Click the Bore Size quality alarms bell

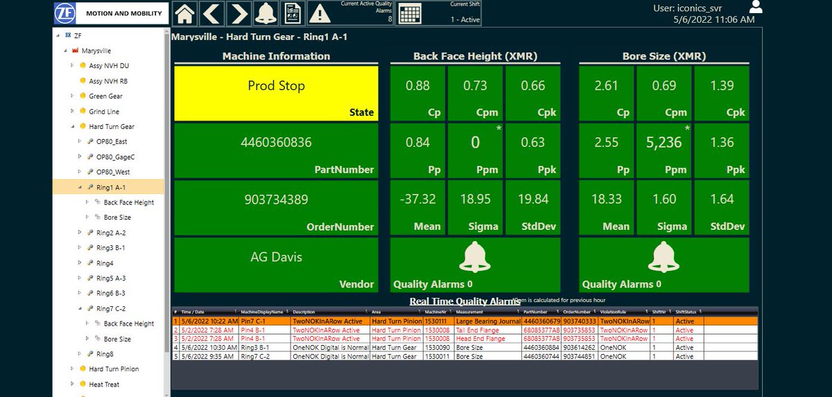pos(664,258)
